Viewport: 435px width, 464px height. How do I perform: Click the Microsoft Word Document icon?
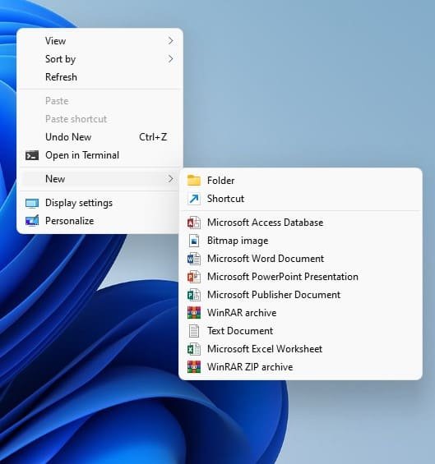click(x=194, y=259)
